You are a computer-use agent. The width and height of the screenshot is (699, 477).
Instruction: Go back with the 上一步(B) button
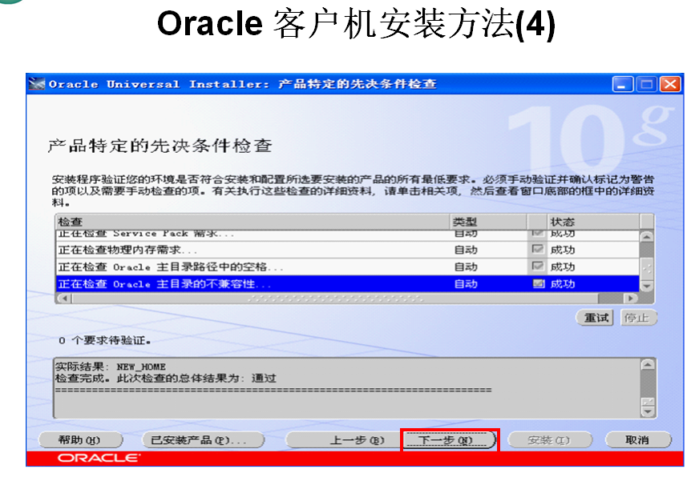tap(344, 440)
